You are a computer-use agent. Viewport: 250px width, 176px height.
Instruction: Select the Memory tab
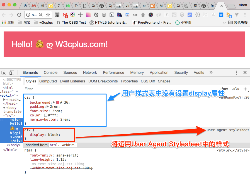[x=137, y=72]
